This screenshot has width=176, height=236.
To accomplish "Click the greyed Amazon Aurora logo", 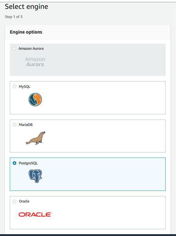I will coord(35,62).
